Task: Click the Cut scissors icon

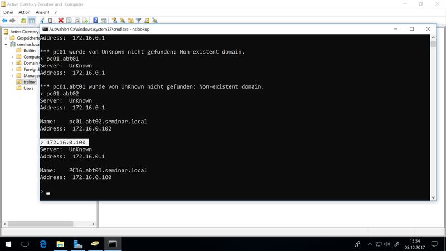Action: 42,21
